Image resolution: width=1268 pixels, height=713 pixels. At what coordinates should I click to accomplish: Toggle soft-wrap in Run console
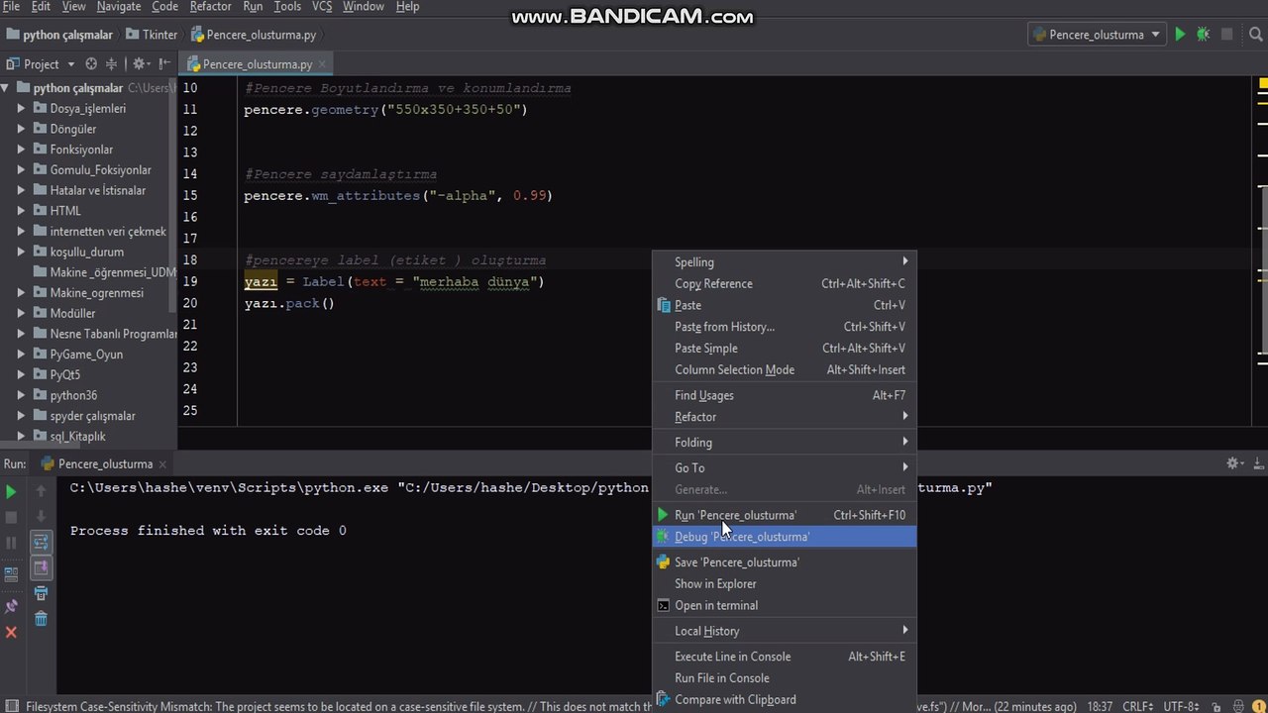pos(41,543)
